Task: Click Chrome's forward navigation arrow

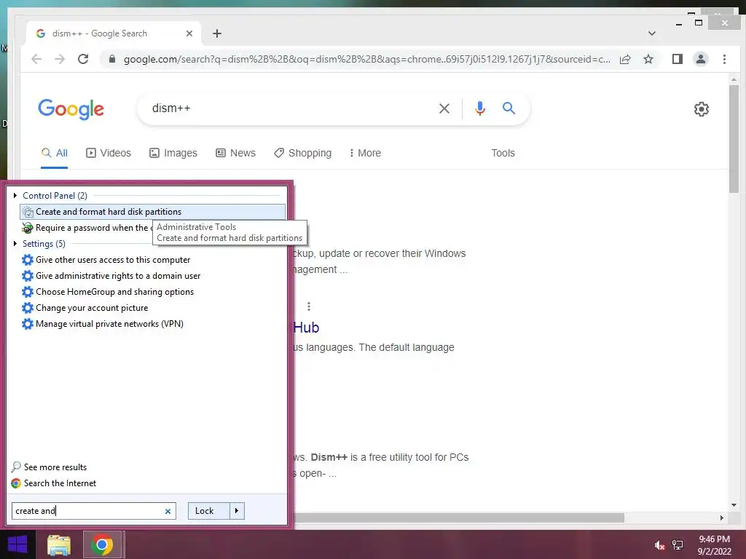Action: click(x=60, y=59)
